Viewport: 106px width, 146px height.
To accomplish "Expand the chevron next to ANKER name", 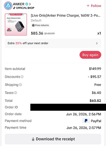I will 30,4.
